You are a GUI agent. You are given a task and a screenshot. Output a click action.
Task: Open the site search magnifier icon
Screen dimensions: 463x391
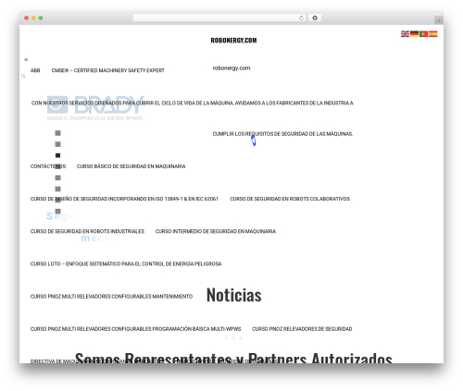coord(23,76)
